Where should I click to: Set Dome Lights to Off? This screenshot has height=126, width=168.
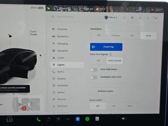[x=98, y=106]
